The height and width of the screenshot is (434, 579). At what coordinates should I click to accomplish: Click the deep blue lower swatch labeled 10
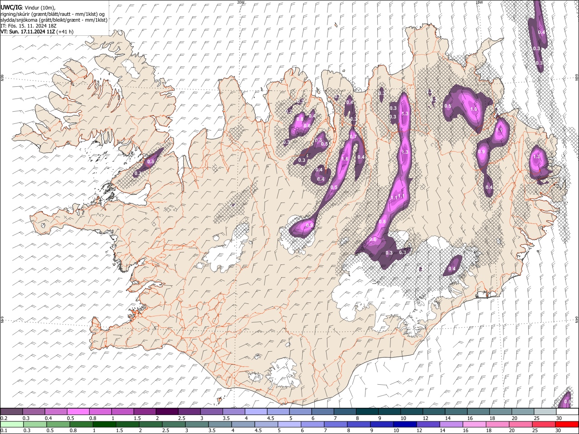point(404,425)
